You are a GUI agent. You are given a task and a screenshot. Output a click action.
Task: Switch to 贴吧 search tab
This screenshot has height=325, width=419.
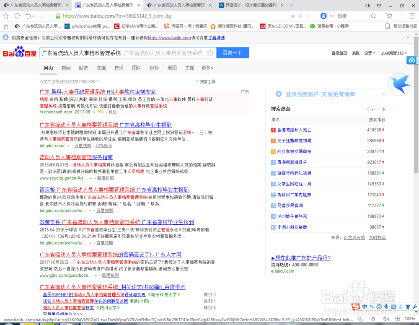(83, 68)
